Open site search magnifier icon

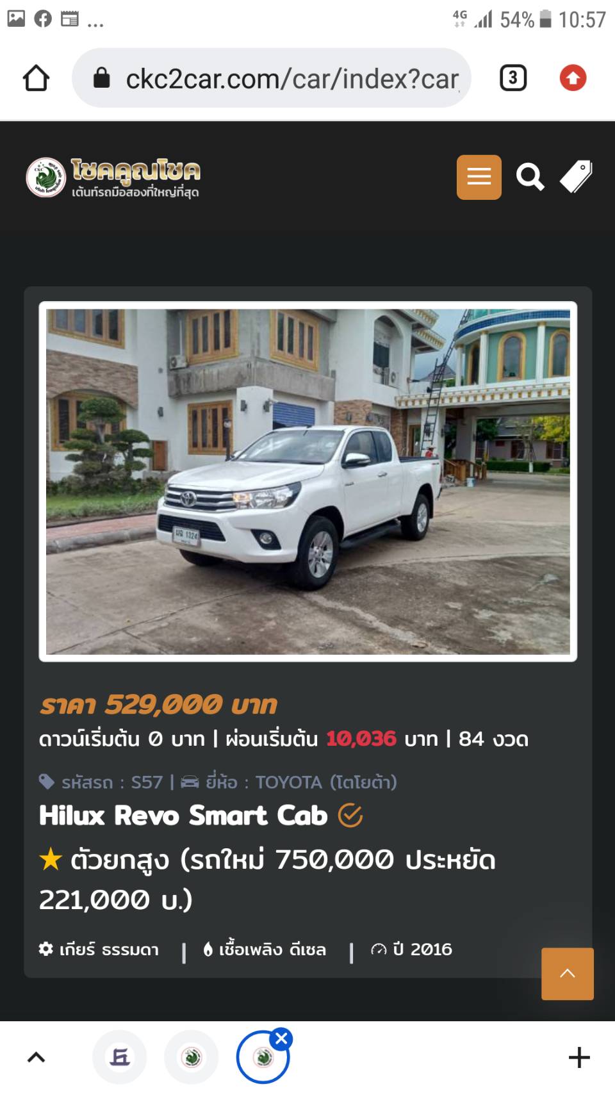coord(530,177)
